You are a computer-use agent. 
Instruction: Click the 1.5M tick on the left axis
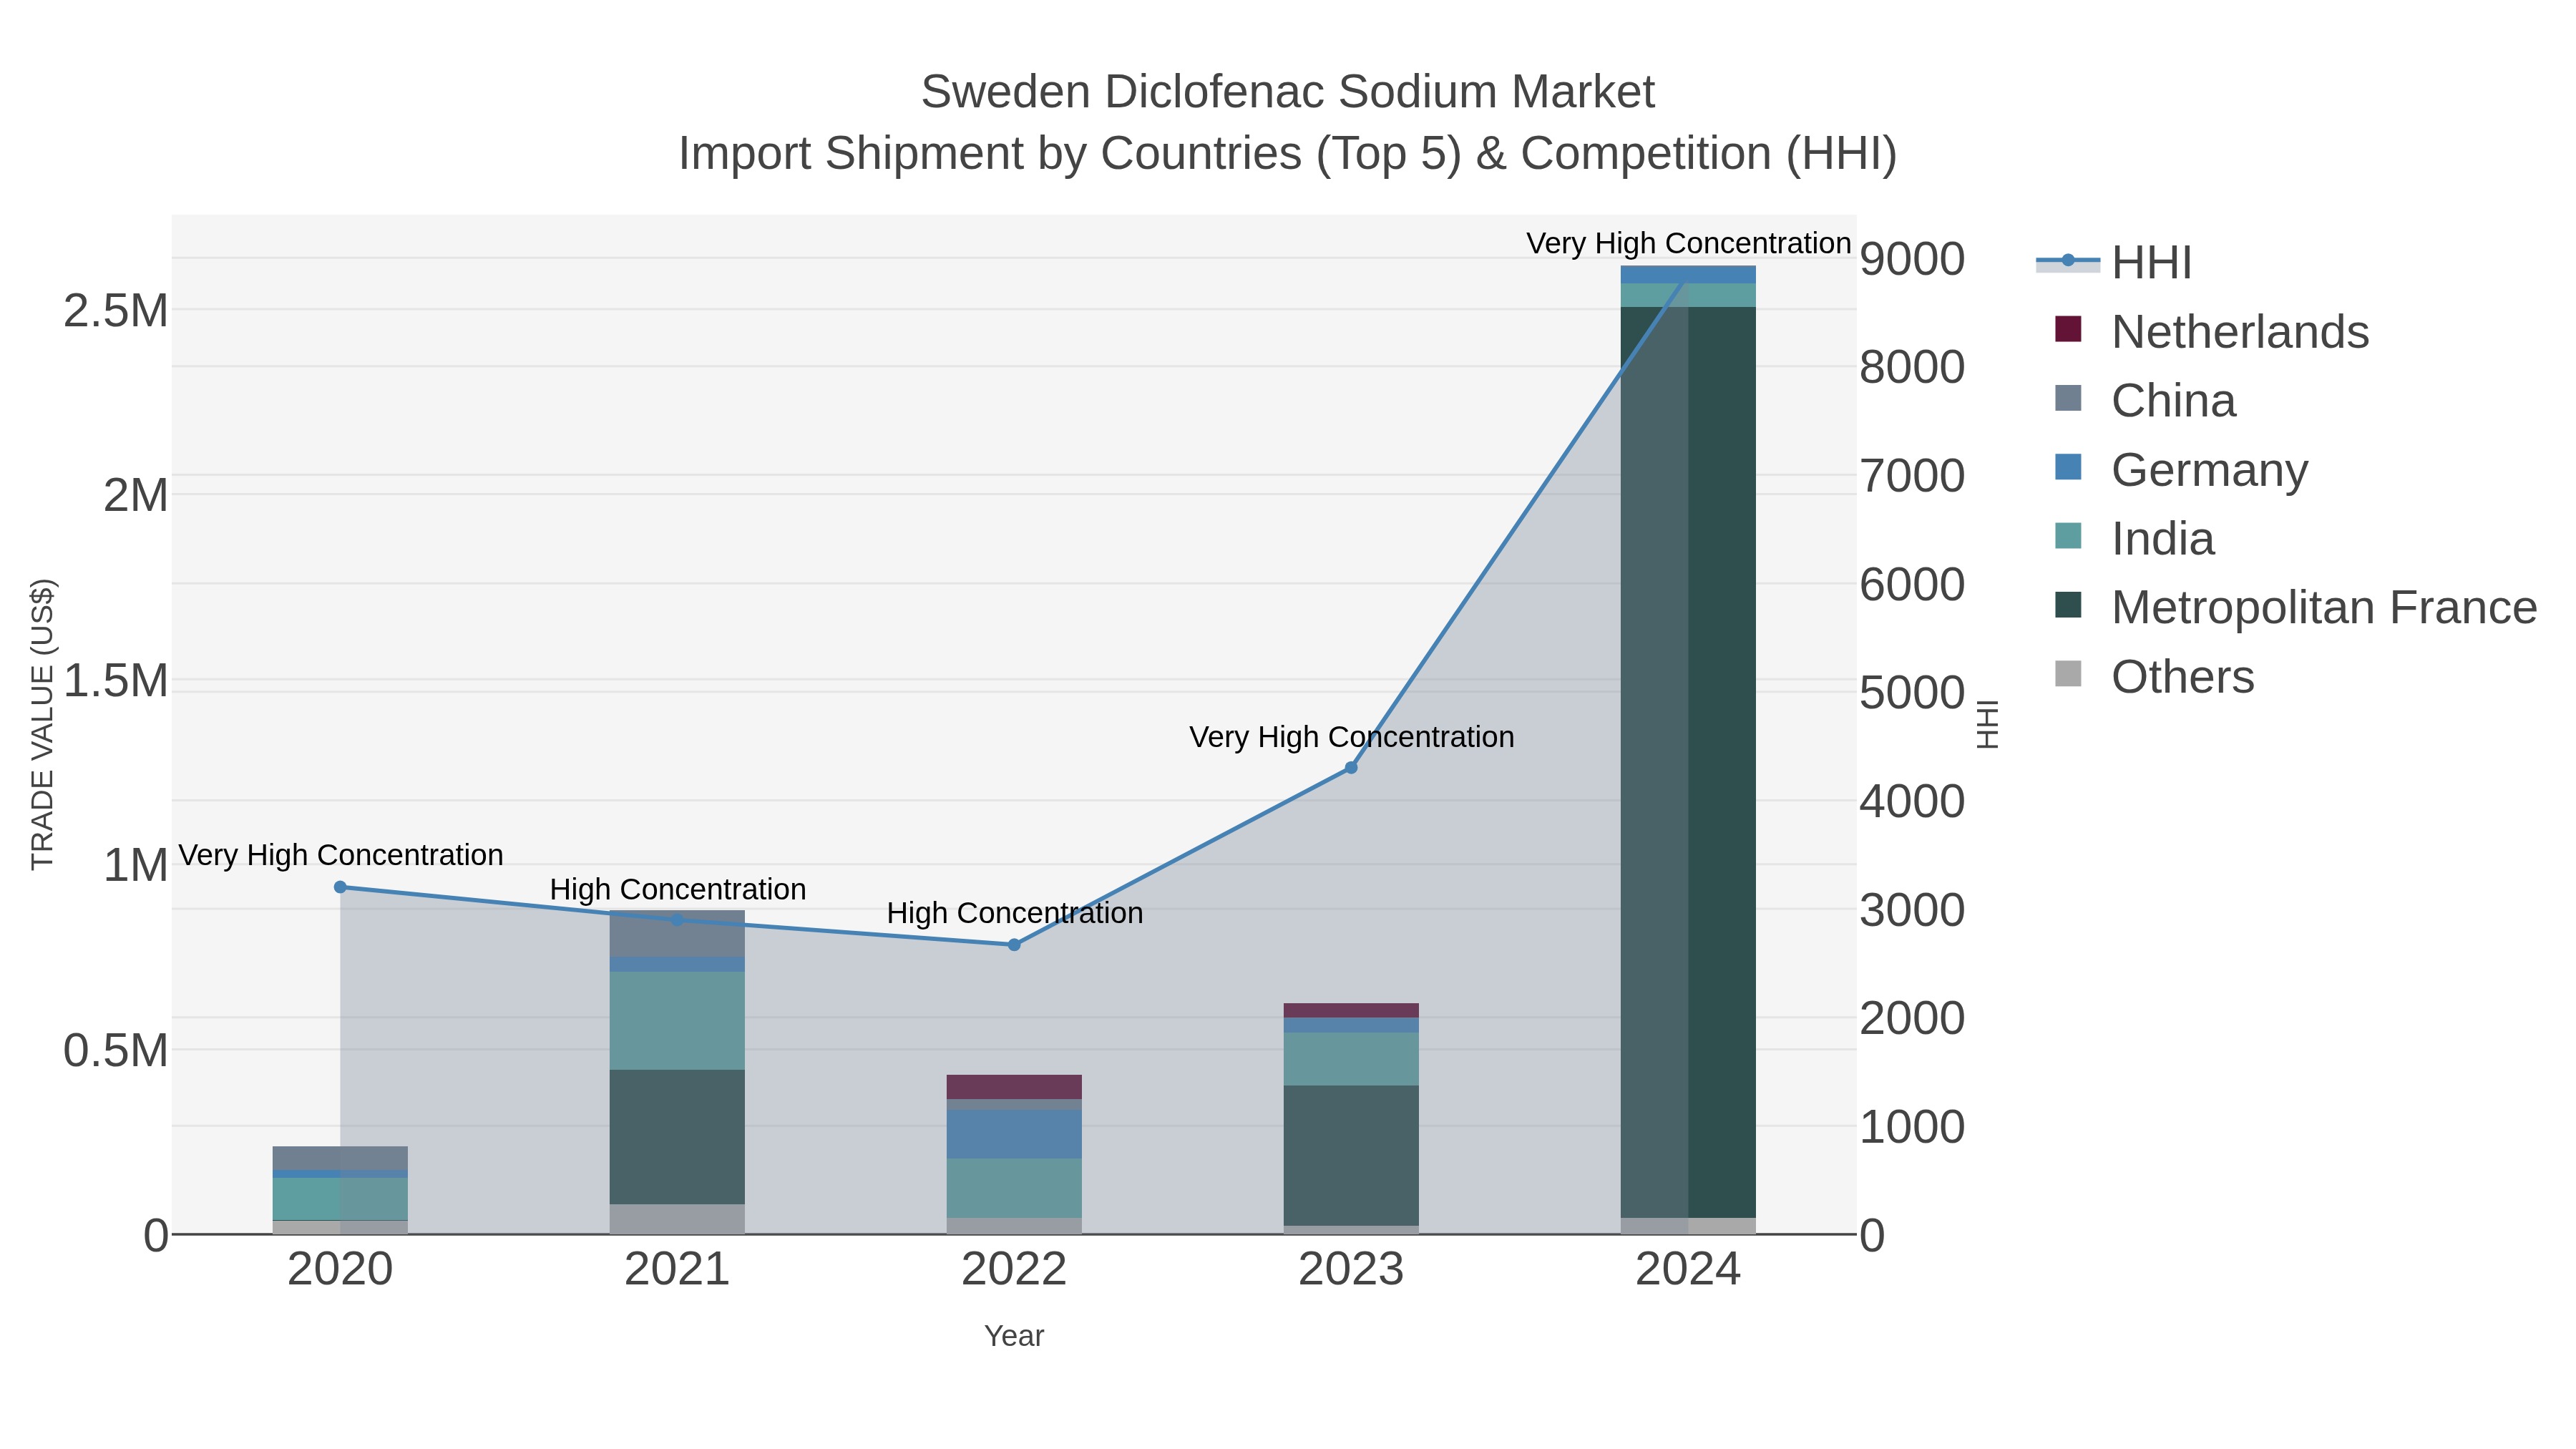click(x=116, y=681)
